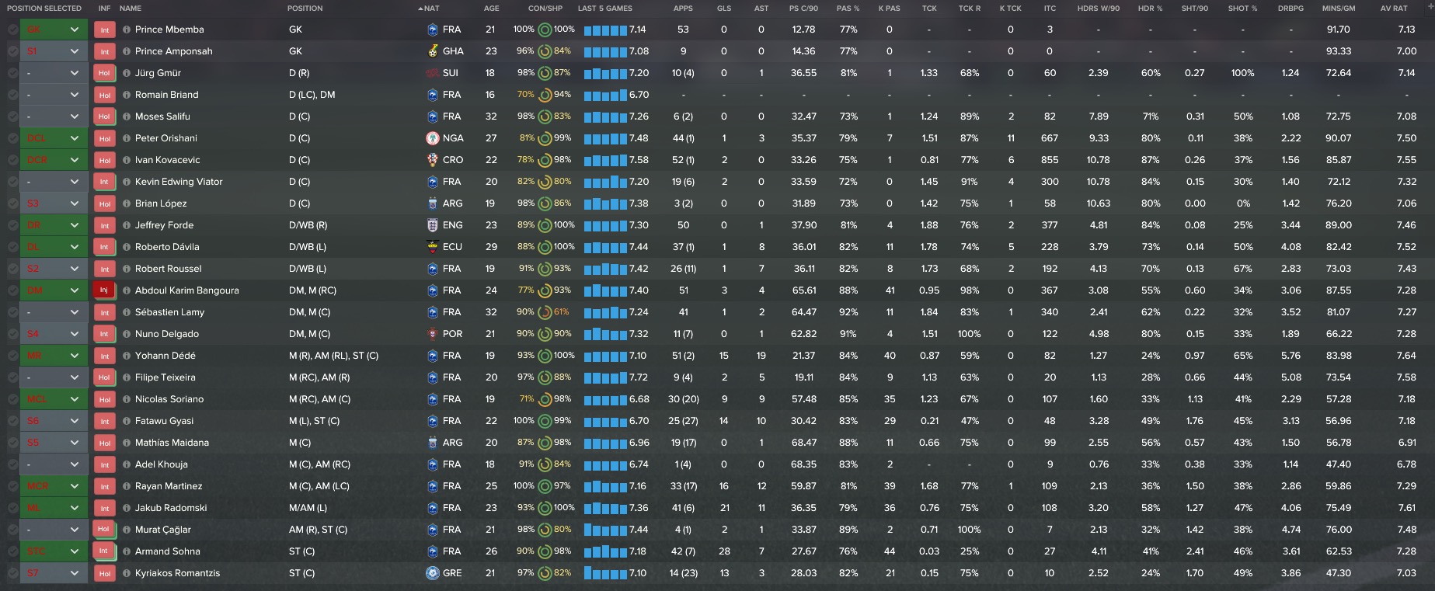The image size is (1435, 591).
Task: Open the empty position dropdown for Moses Salifu
Action: 75,116
